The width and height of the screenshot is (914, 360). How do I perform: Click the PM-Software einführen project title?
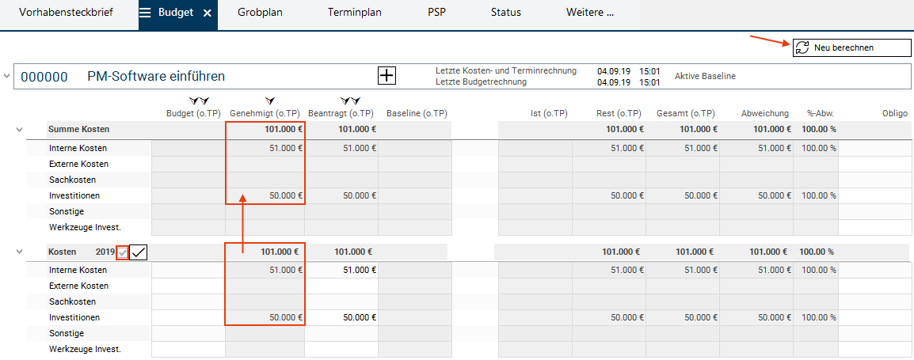pyautogui.click(x=156, y=76)
